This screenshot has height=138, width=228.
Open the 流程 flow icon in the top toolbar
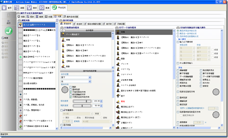coord(17,8)
